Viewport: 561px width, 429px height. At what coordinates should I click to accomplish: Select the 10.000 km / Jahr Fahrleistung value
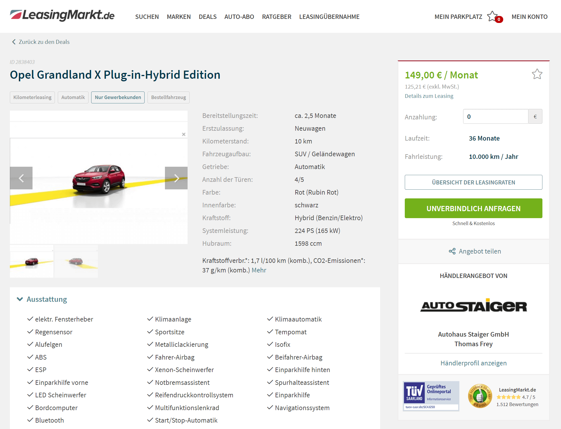(x=493, y=157)
